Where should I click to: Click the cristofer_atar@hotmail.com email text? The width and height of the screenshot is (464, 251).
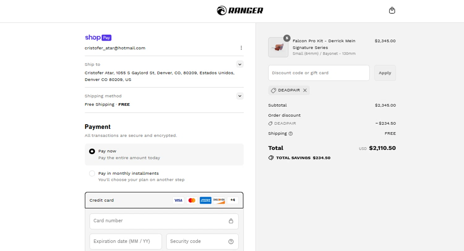click(115, 48)
